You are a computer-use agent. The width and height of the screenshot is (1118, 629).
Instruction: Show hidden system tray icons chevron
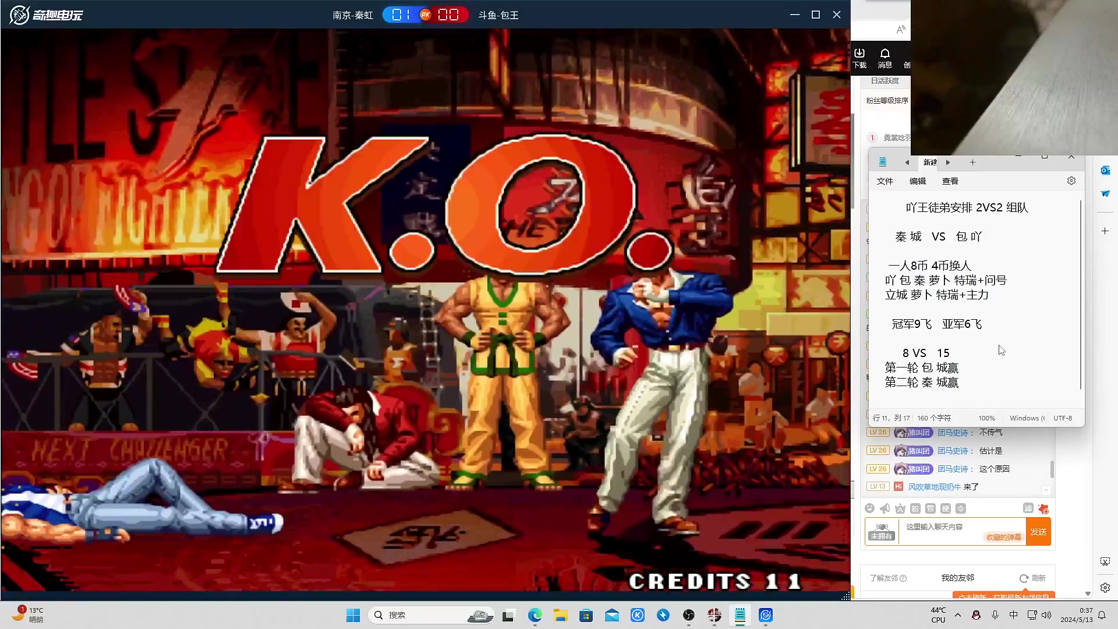pos(958,615)
